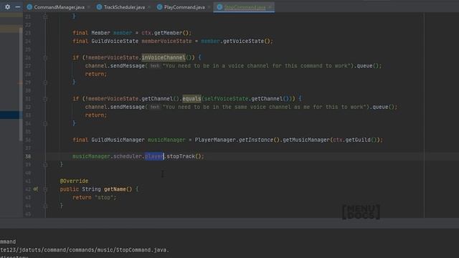Click getVoiceState() call on line 24
459x258 pixels.
click(x=247, y=42)
